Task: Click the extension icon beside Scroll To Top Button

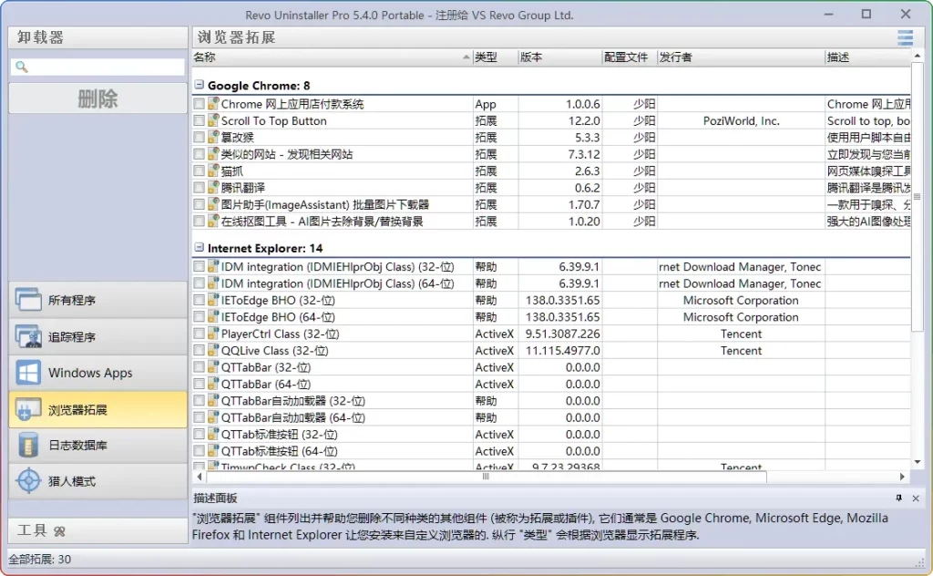Action: point(213,120)
